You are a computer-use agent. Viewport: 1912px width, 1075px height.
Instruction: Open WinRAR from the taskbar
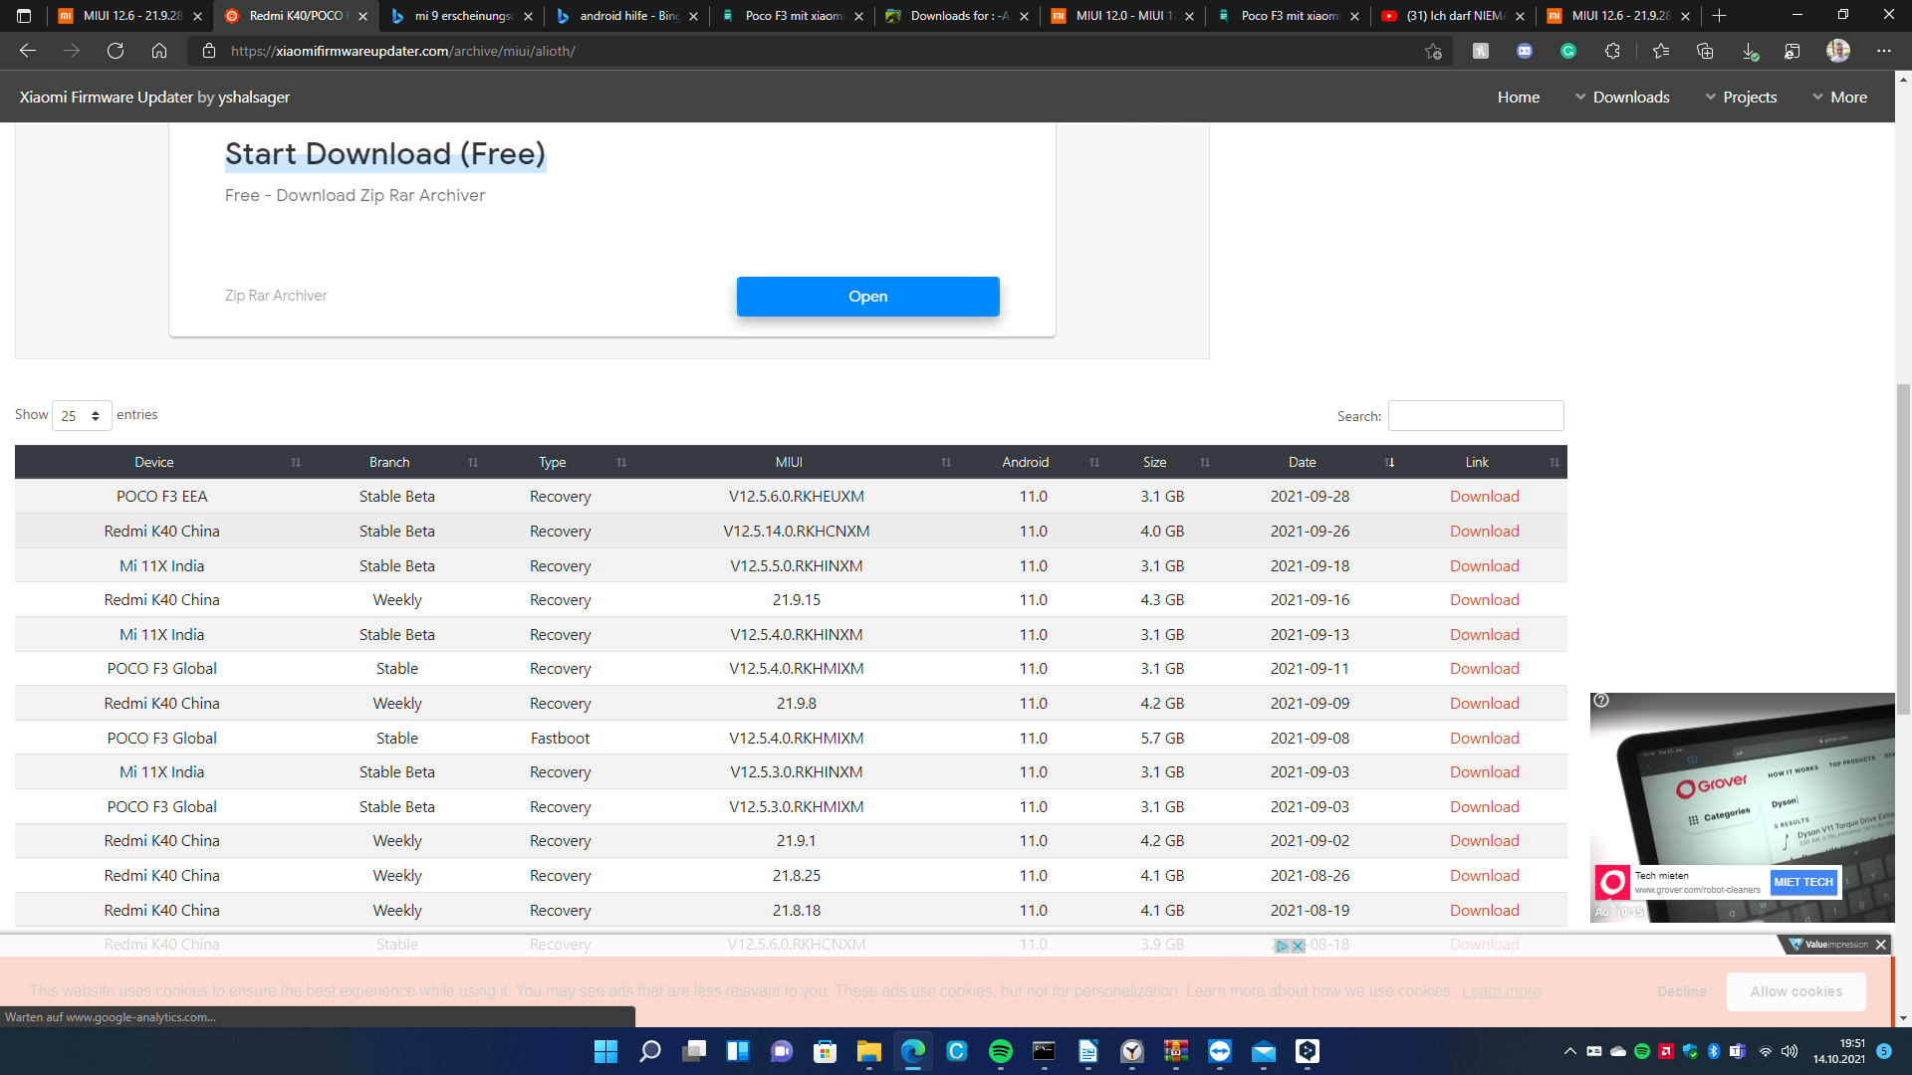(x=1175, y=1051)
